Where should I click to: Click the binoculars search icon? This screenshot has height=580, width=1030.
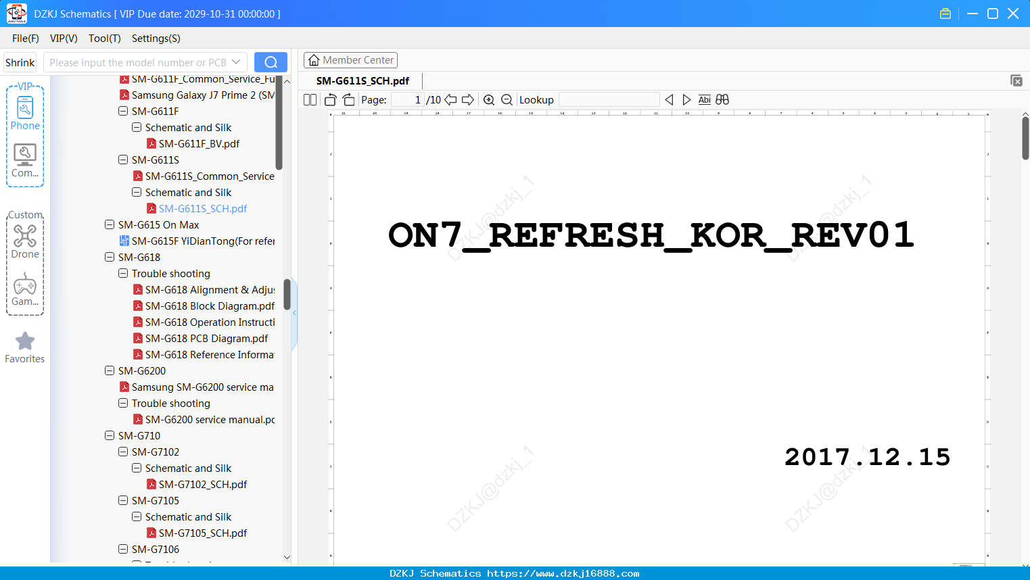pos(722,100)
